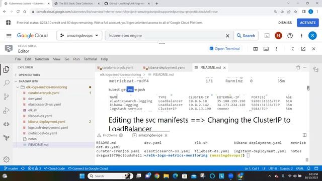The image size is (322, 181).
Task: Open the Search view in activity bar
Action: (x=7, y=83)
